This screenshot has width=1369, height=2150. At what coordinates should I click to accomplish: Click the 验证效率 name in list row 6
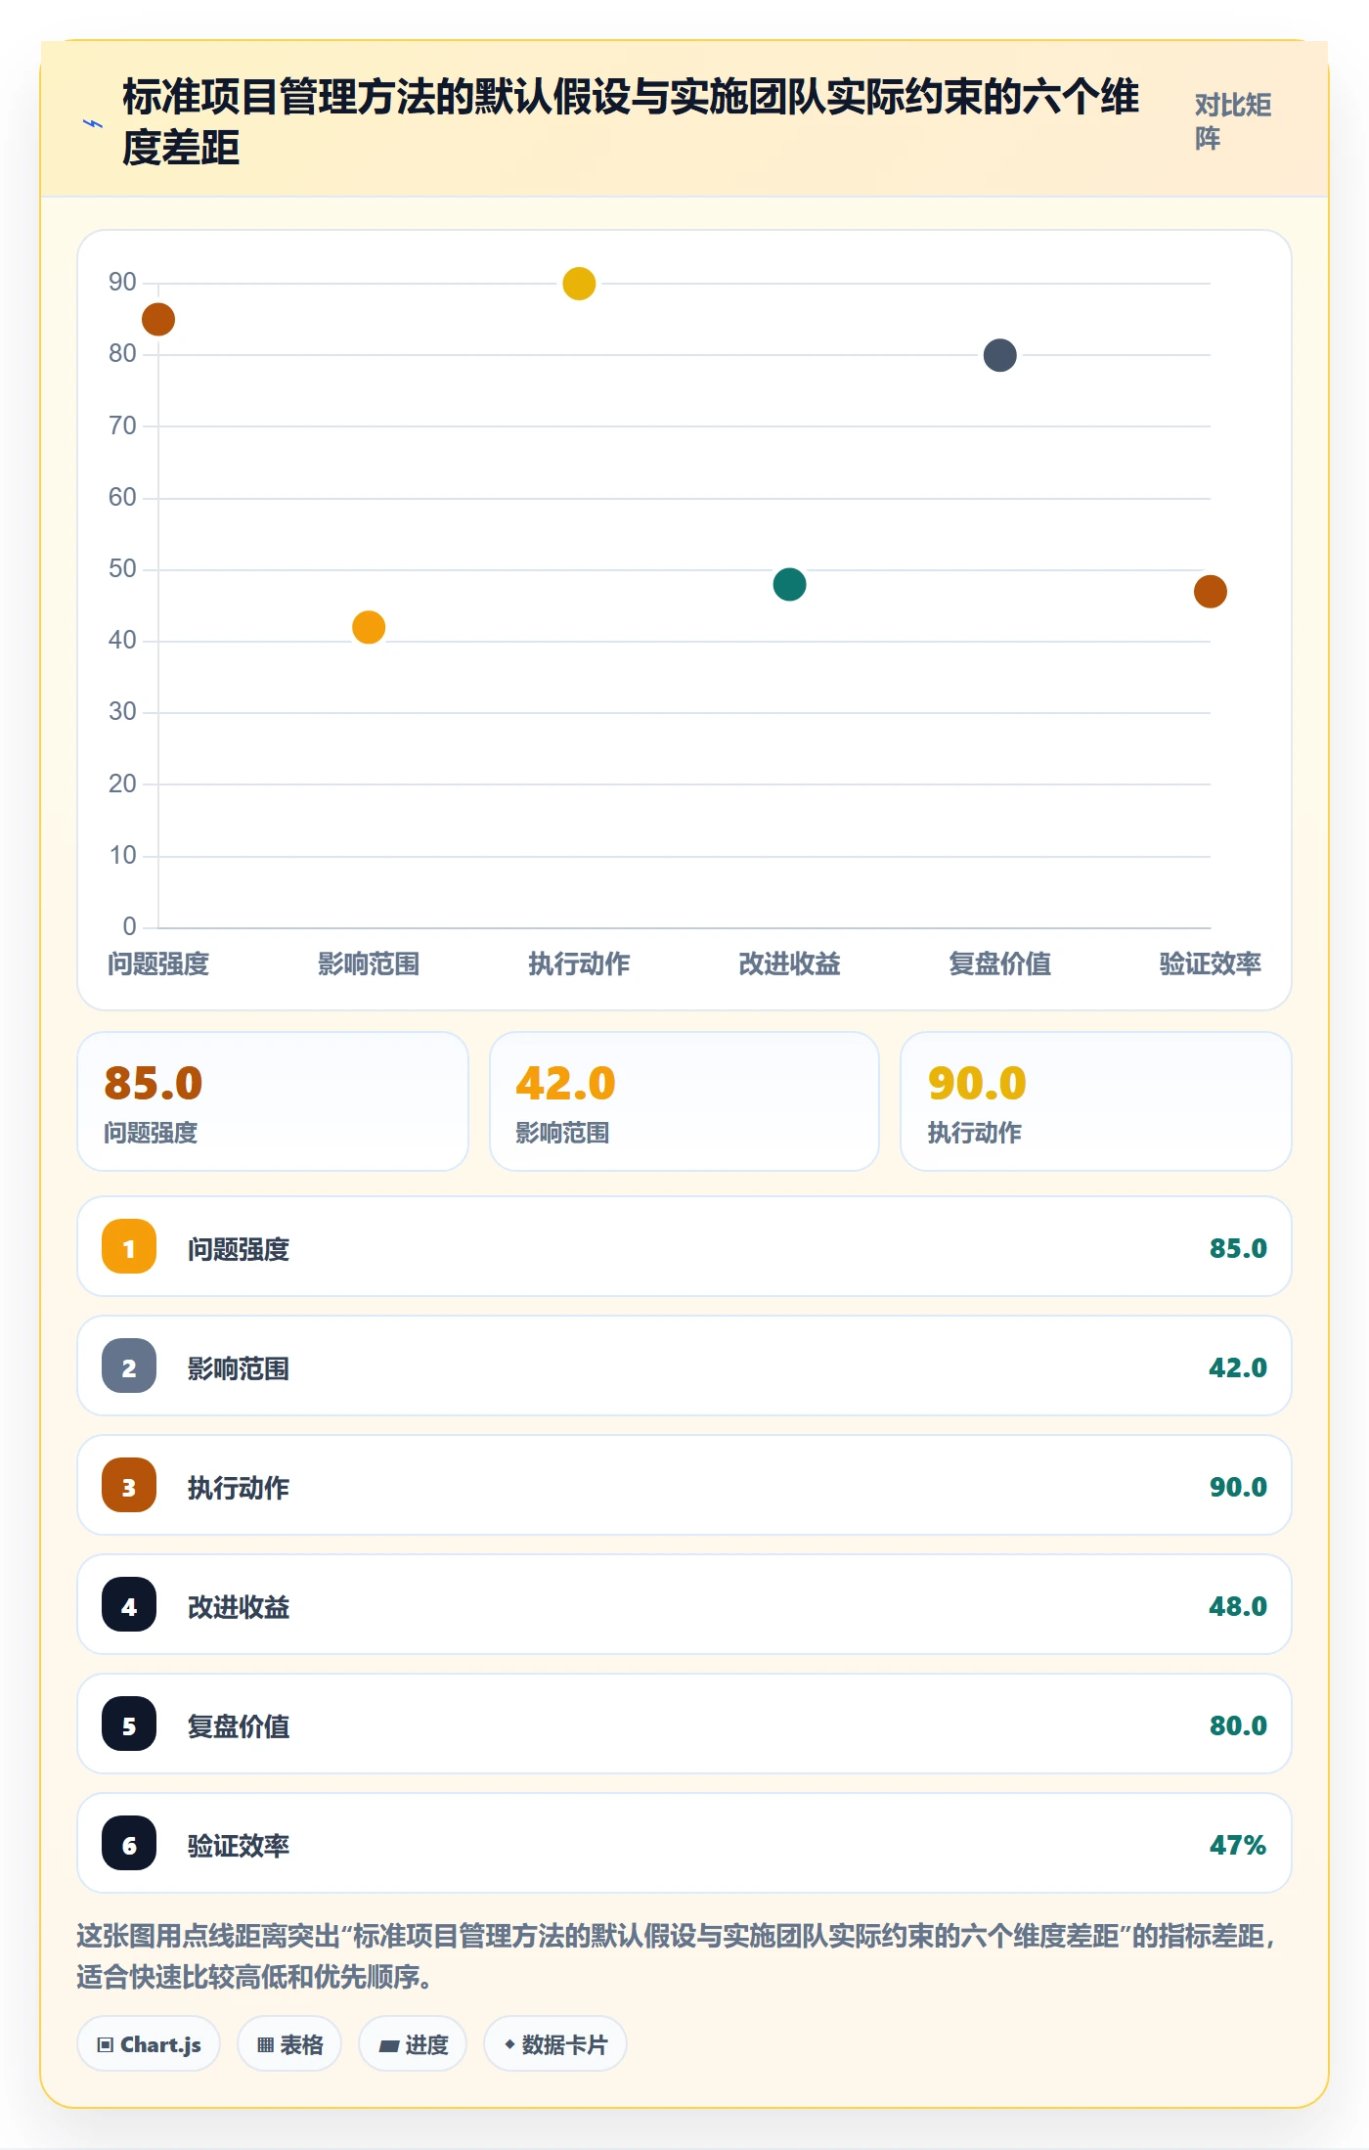click(x=239, y=1846)
